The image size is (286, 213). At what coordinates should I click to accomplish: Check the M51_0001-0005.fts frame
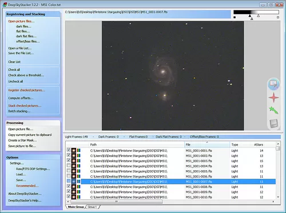point(69,170)
